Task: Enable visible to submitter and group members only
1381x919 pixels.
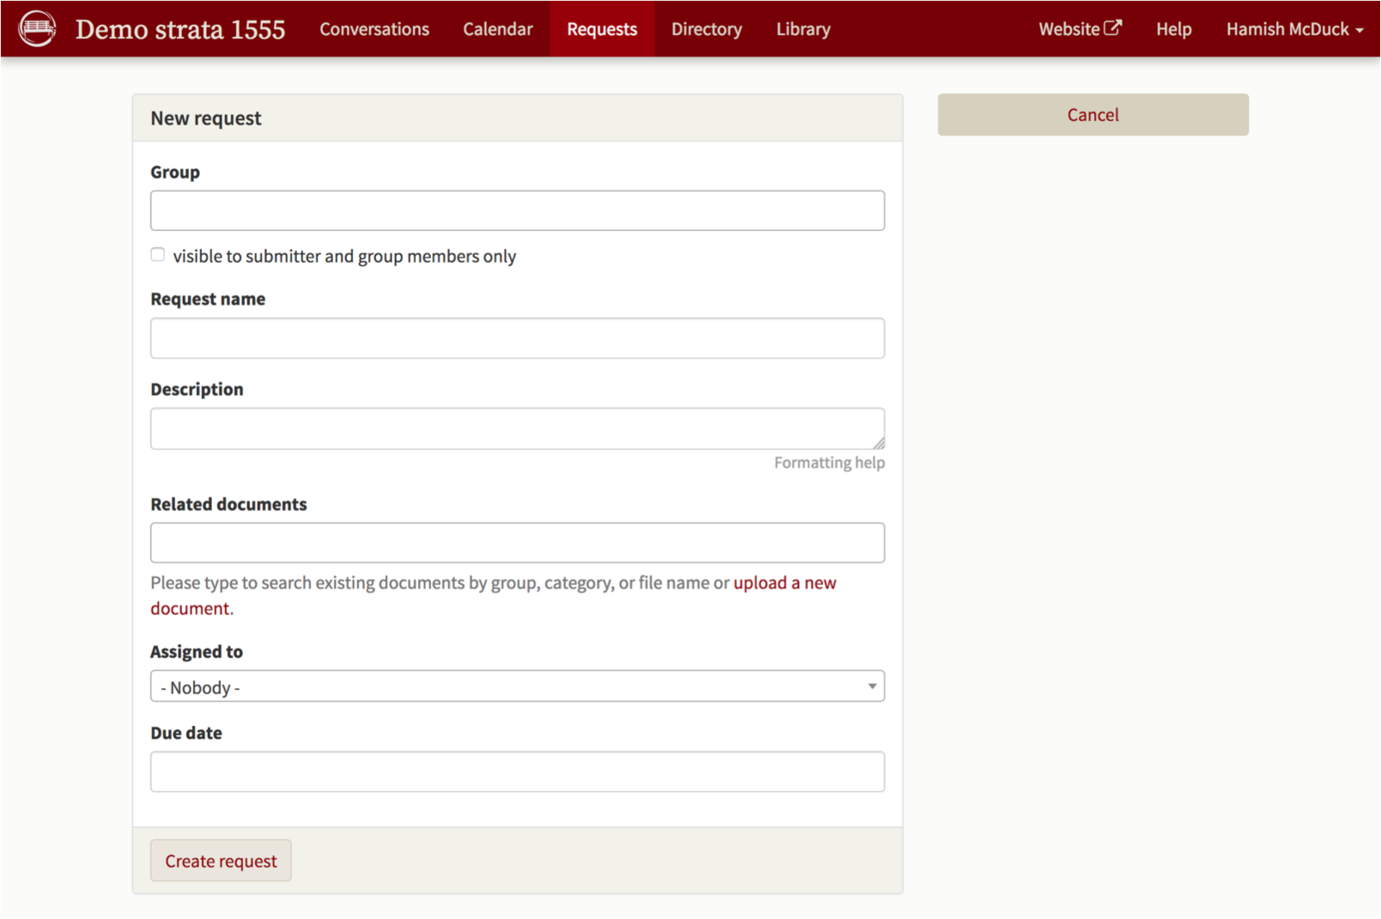Action: coord(157,253)
